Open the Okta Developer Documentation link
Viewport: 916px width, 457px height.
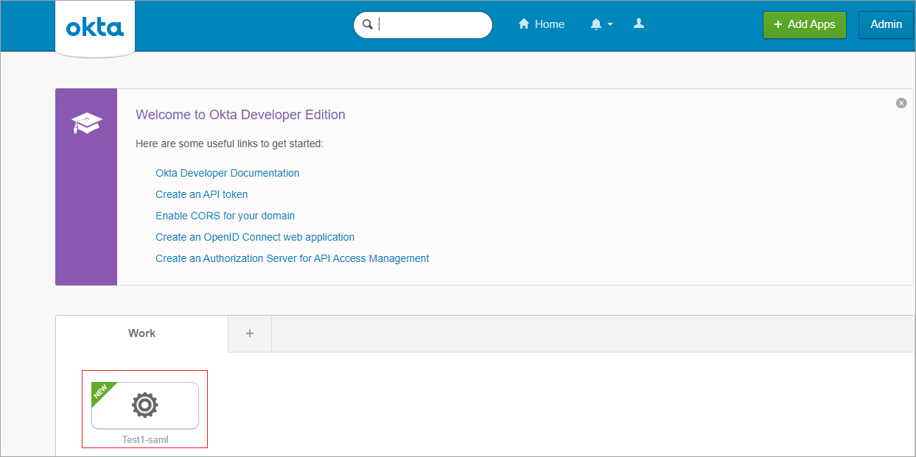[x=227, y=172]
